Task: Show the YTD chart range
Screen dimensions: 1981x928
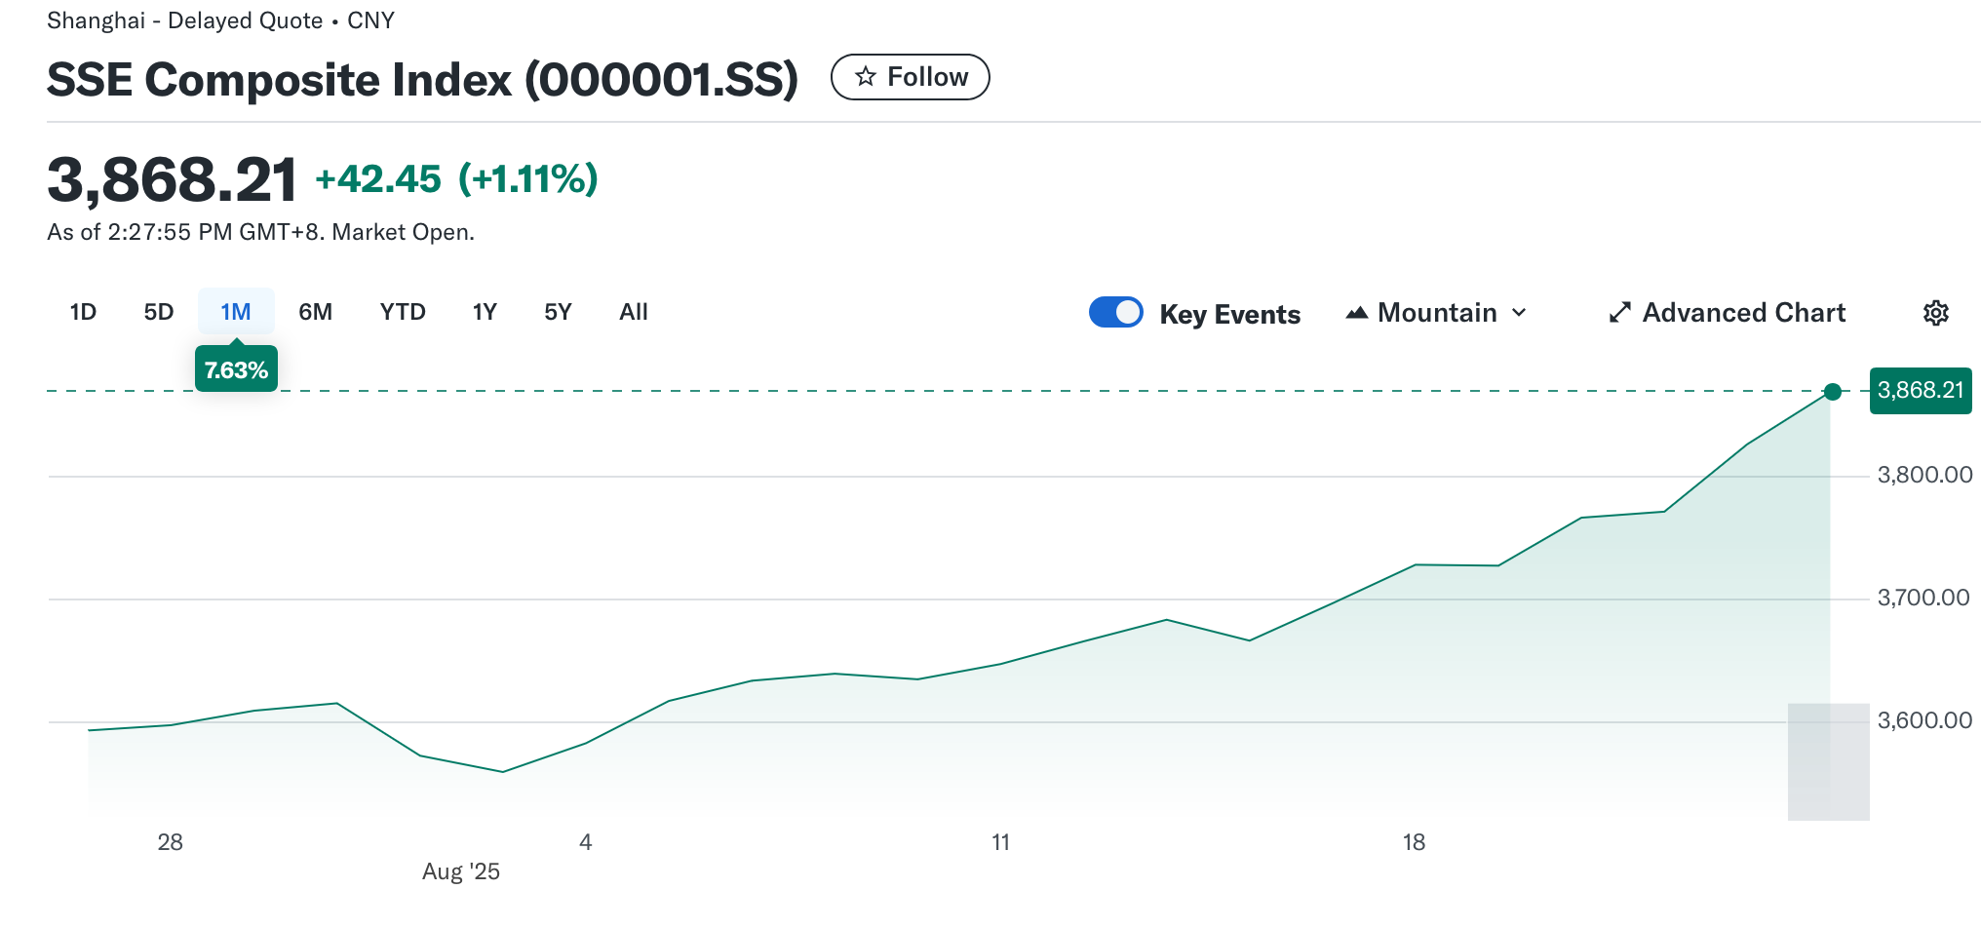Action: pos(403,312)
